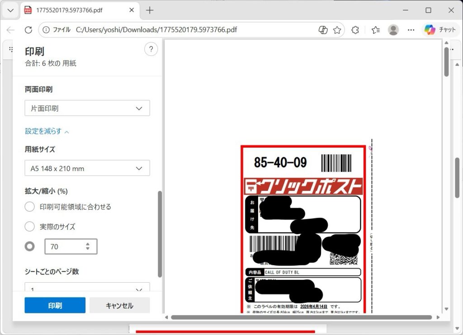463x335 pixels.
Task: Click the キャンセル button
Action: (x=119, y=306)
